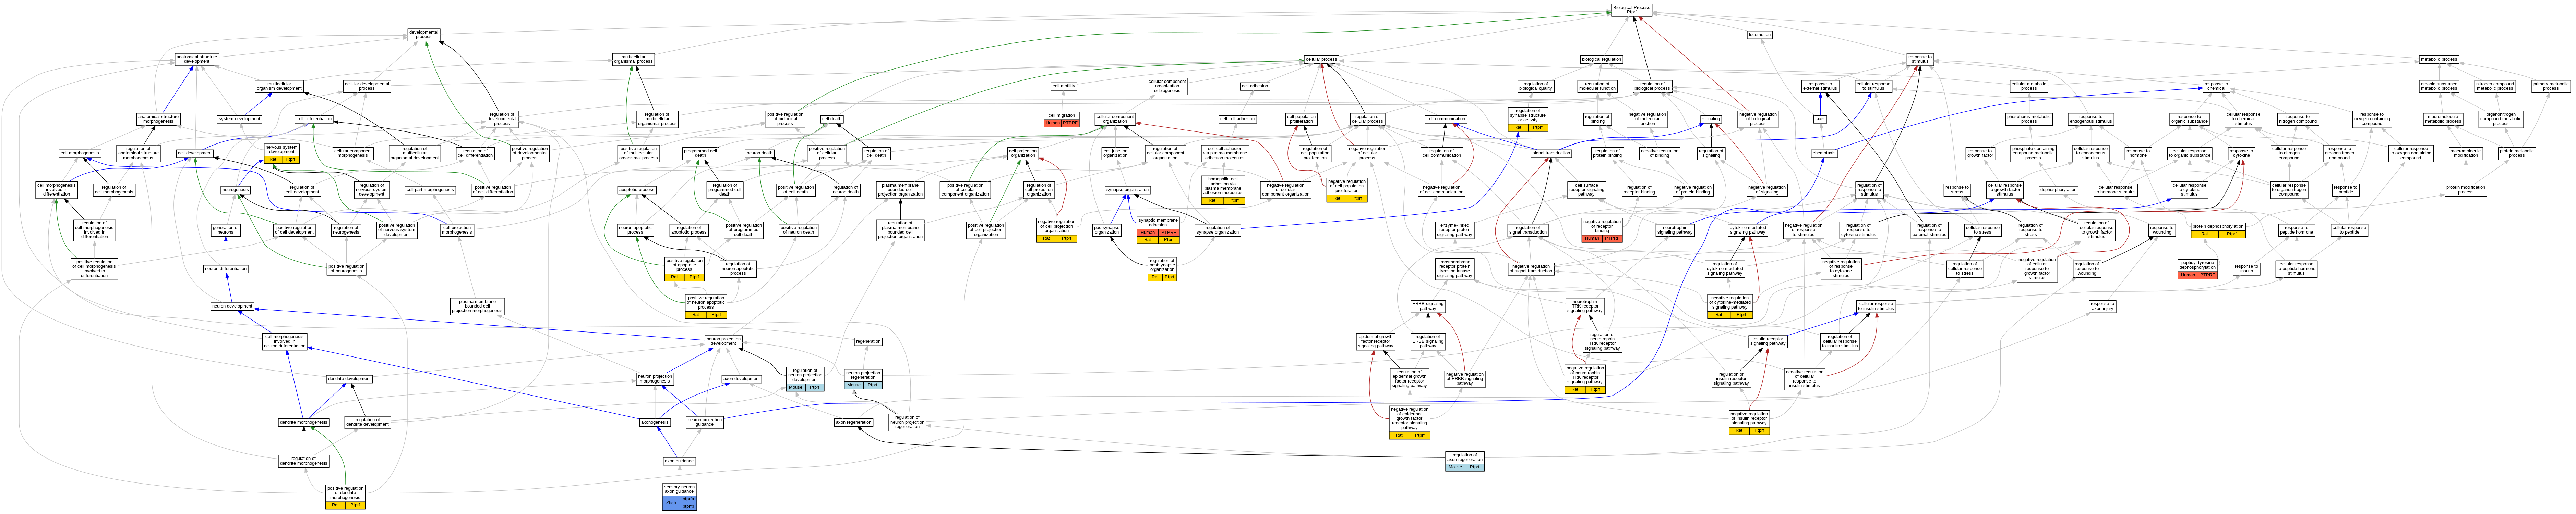Select the 'ERBB signaling pathway' node
This screenshot has height=514, width=2576.
click(x=1428, y=306)
